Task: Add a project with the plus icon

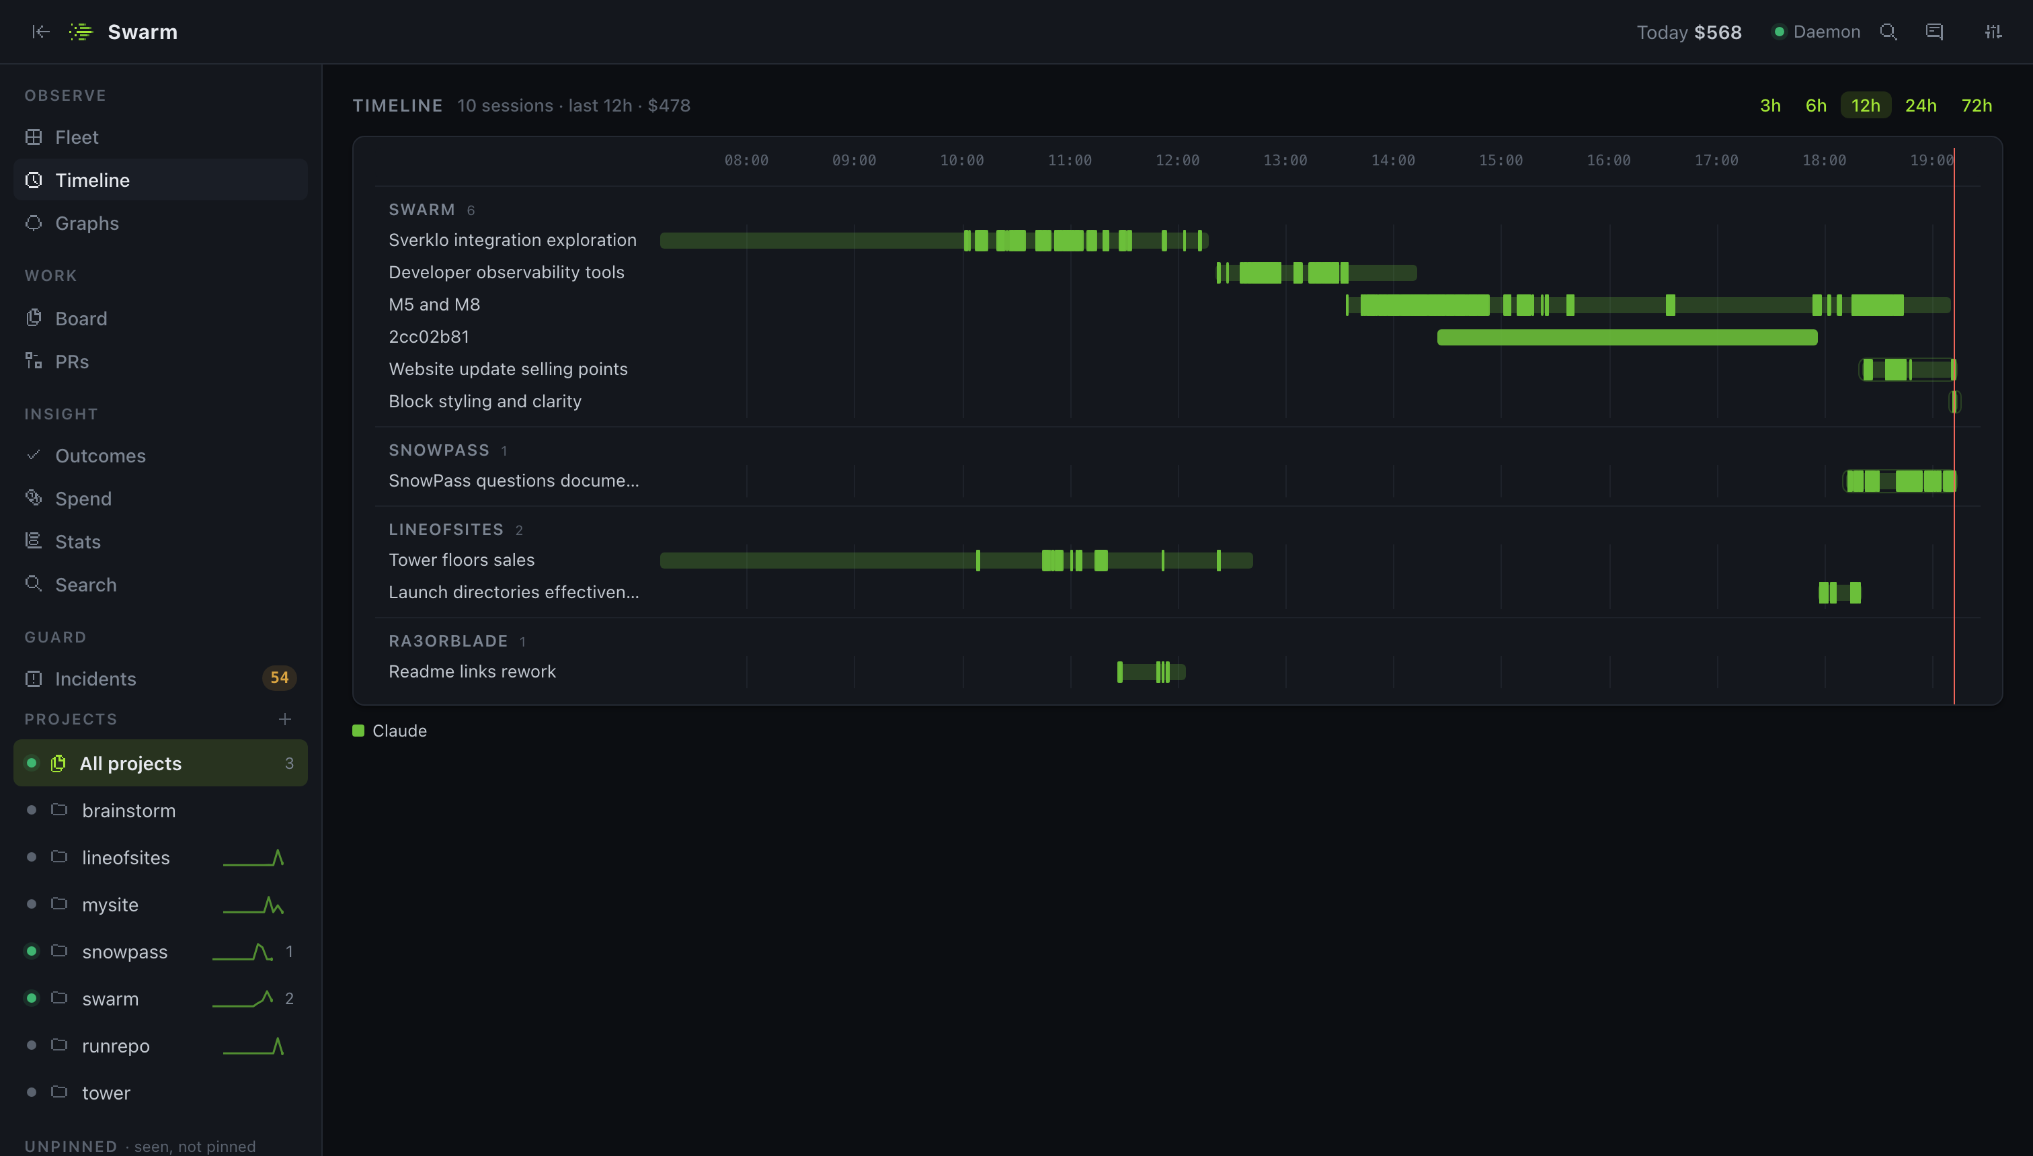Action: point(285,718)
